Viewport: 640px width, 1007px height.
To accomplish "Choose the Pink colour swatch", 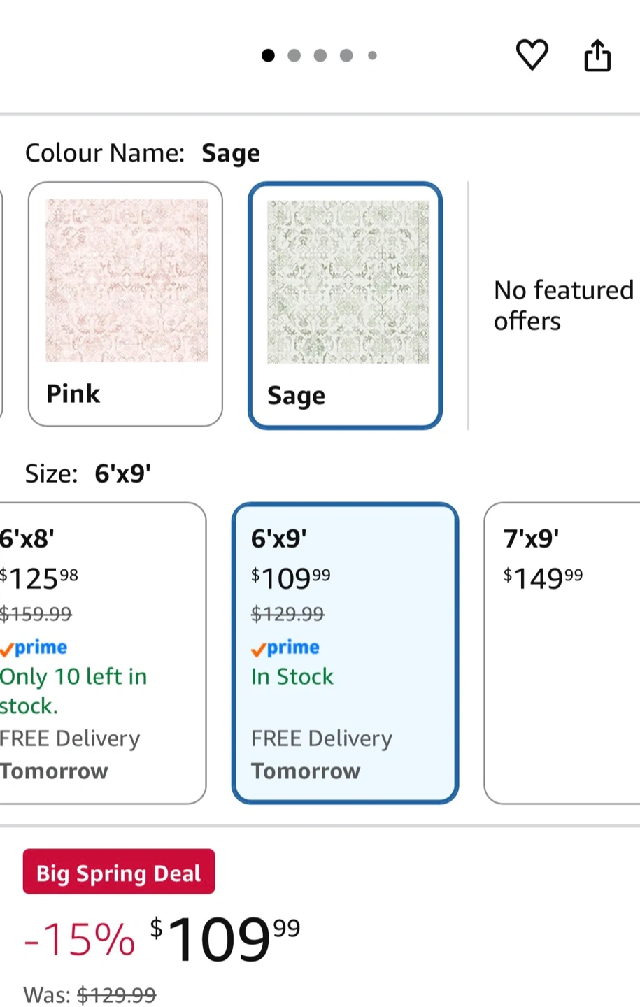I will pos(126,303).
